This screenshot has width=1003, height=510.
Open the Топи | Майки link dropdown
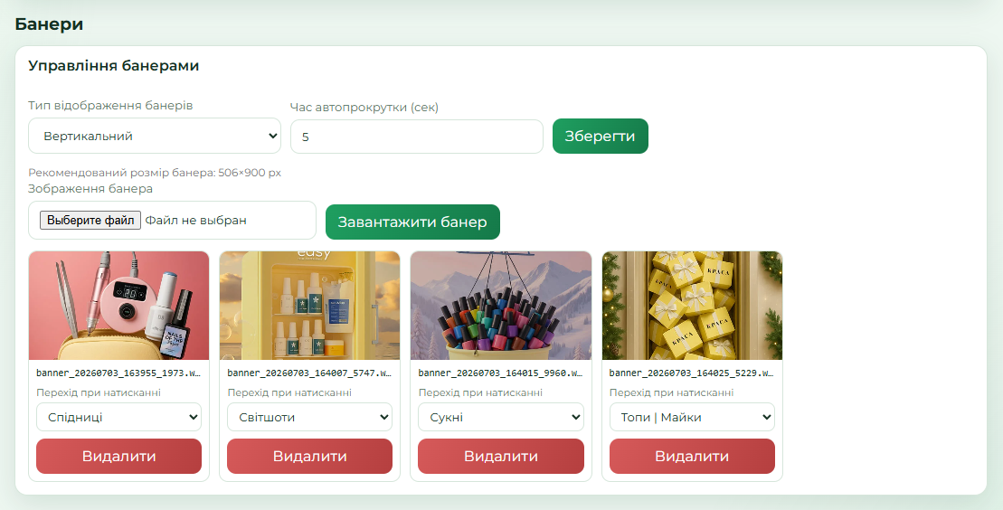click(692, 417)
